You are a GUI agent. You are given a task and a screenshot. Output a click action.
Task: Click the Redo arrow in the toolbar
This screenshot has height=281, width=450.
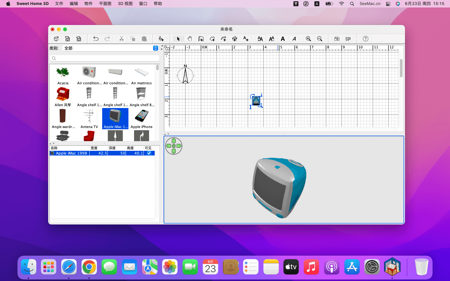[107, 39]
